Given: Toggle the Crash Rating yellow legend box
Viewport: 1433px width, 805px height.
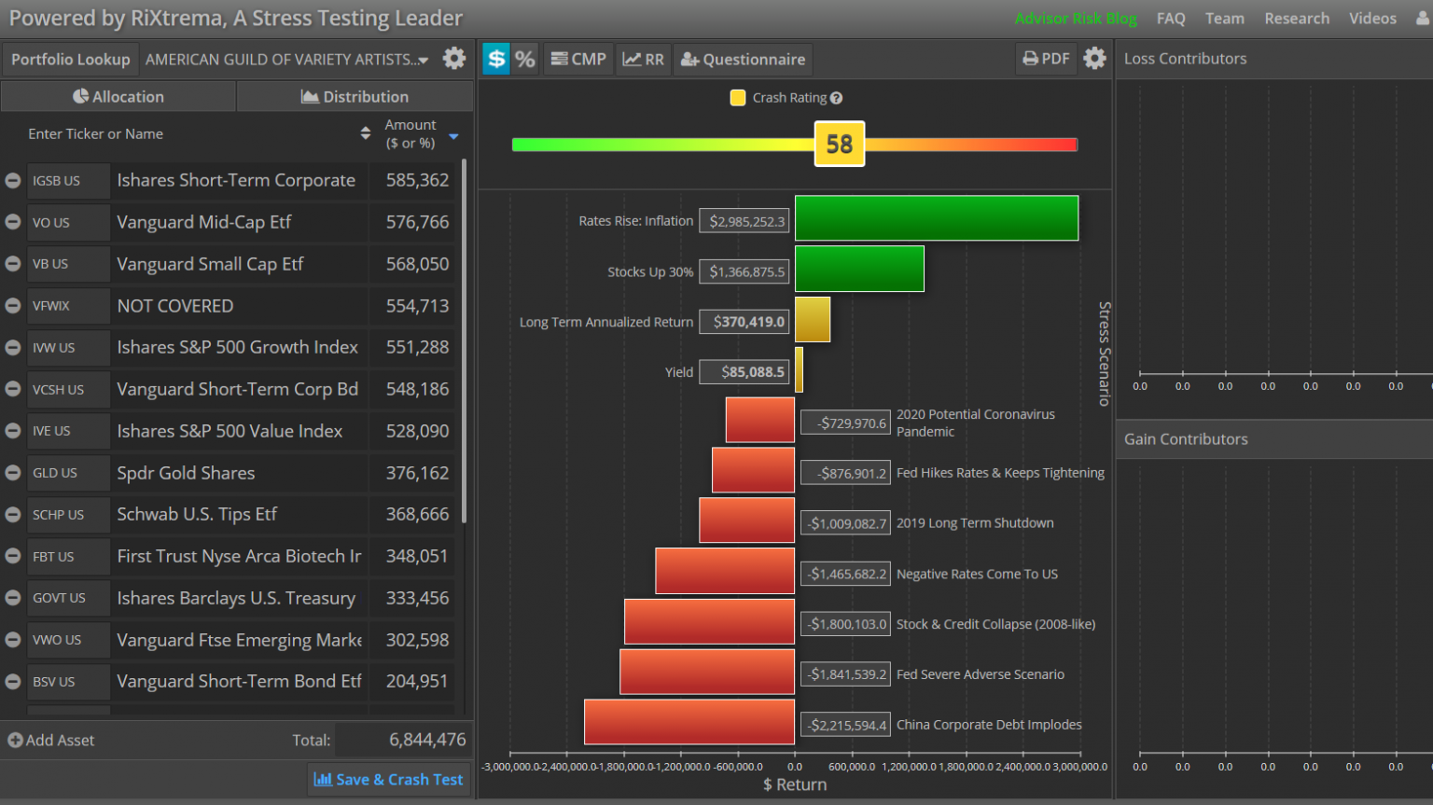Looking at the screenshot, I should [738, 98].
